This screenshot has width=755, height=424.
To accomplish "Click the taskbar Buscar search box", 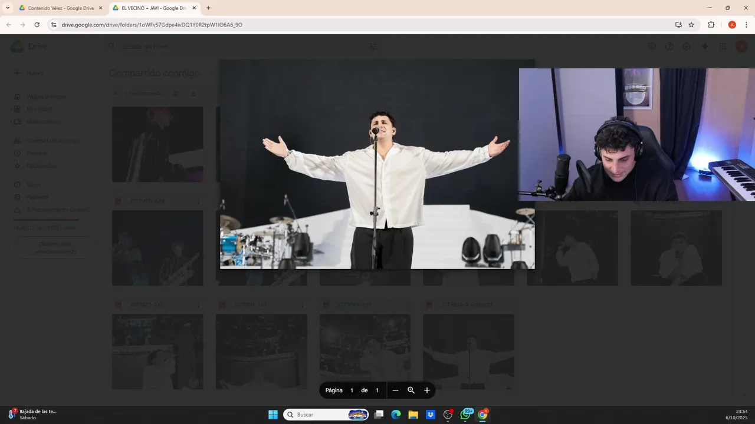I will pos(326,415).
